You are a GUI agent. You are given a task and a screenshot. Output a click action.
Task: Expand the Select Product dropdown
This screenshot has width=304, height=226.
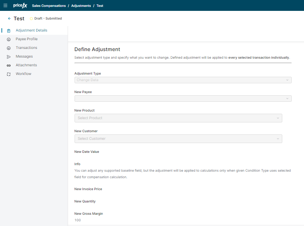point(178,118)
